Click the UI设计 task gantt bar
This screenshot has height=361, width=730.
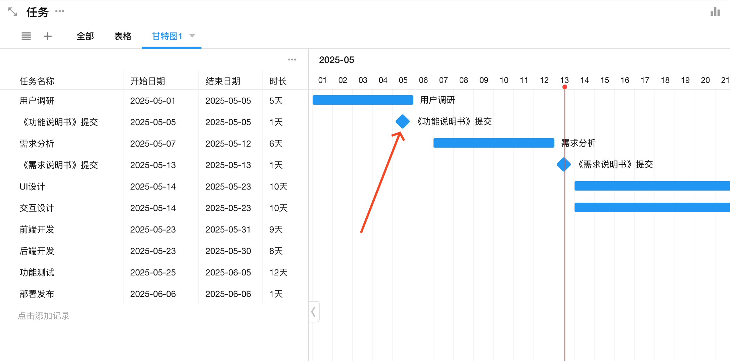click(x=651, y=186)
